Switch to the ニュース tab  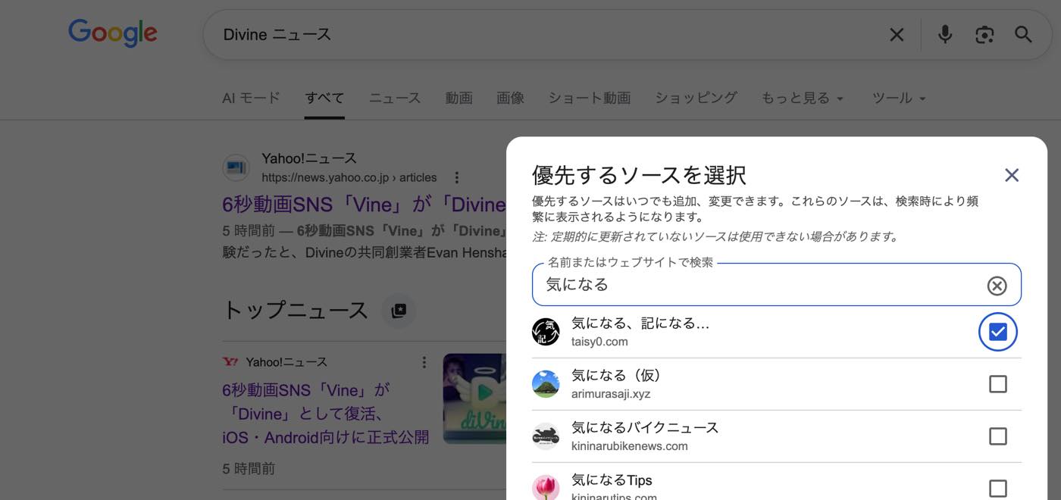(394, 98)
